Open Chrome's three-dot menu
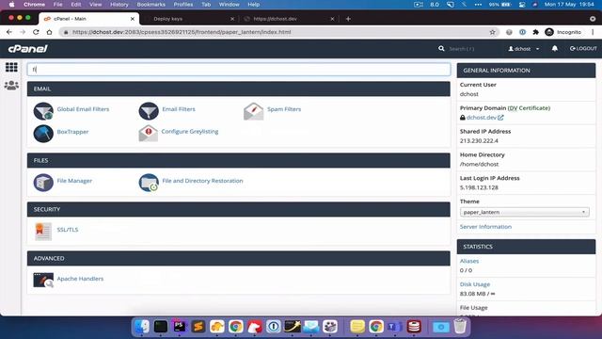The width and height of the screenshot is (602, 339). coord(593,32)
